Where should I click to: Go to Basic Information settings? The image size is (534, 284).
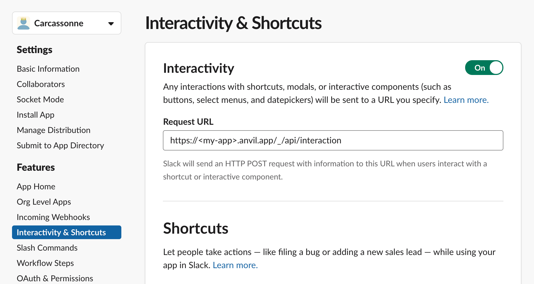pos(48,69)
